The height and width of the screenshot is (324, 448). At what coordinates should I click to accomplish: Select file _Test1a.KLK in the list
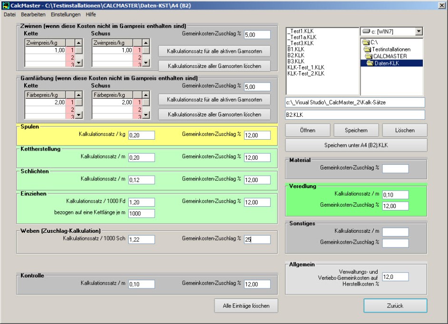(x=302, y=37)
